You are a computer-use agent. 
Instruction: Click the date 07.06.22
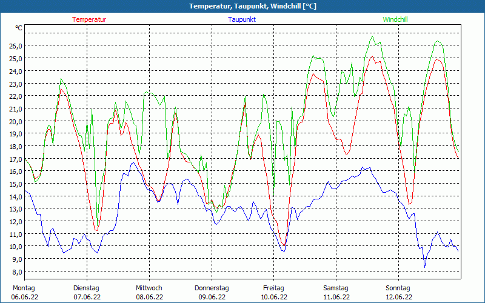pyautogui.click(x=87, y=297)
